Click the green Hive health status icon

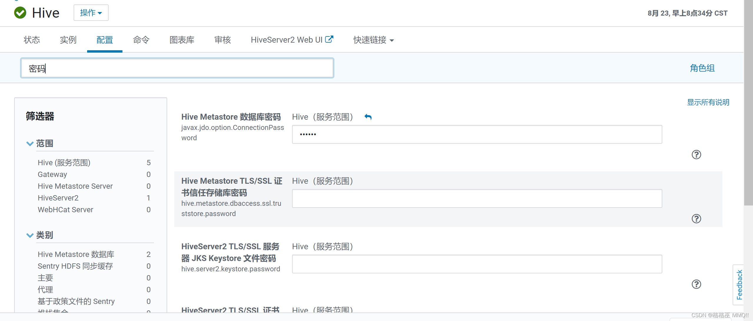tap(20, 13)
